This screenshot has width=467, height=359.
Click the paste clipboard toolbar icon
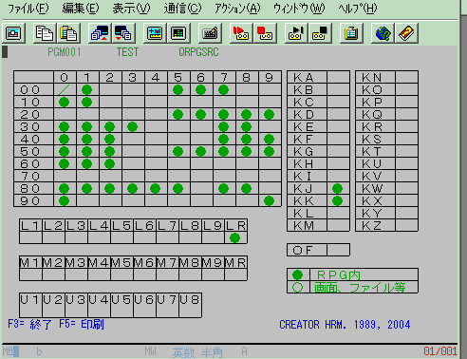(x=68, y=33)
